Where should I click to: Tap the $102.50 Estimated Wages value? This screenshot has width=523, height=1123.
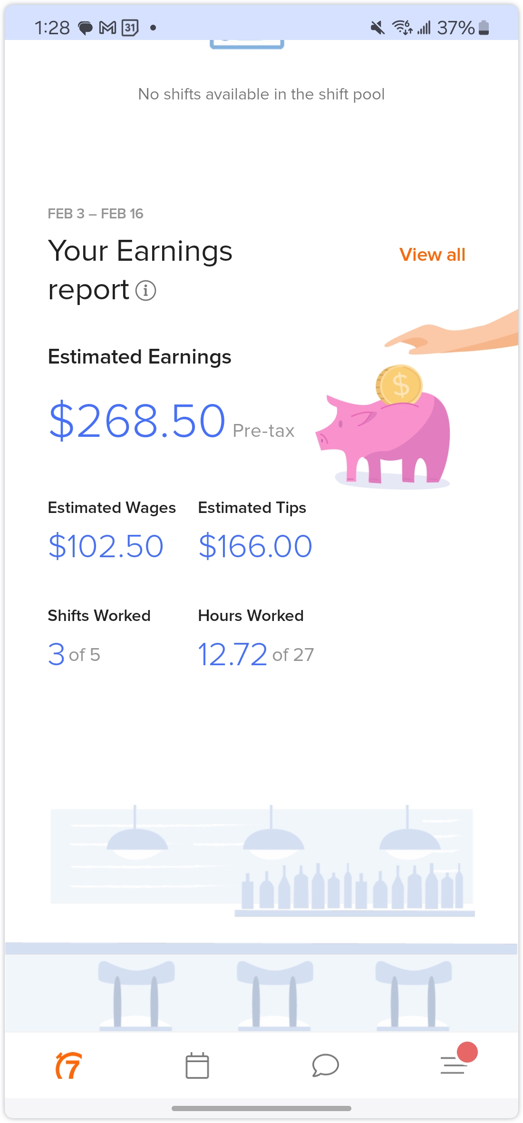pos(106,546)
